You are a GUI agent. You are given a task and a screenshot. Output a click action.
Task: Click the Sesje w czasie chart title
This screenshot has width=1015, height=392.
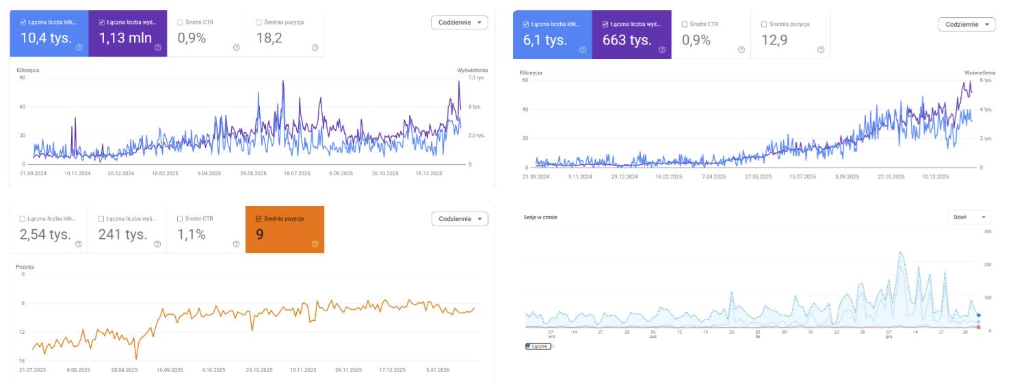540,217
